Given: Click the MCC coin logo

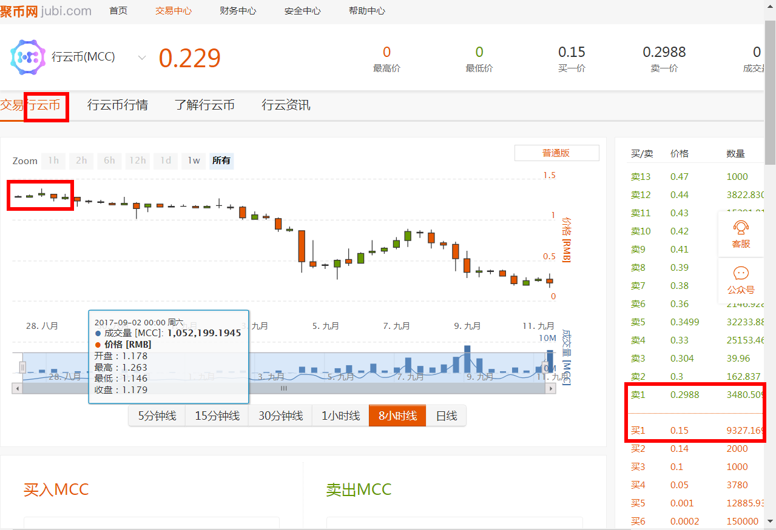Looking at the screenshot, I should 27,57.
